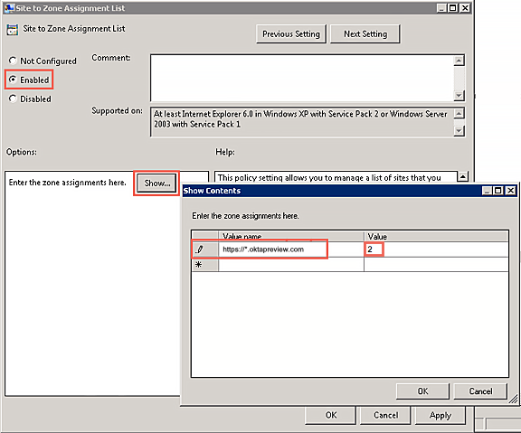
Task: Select the Enabled radio button
Action: [13, 80]
